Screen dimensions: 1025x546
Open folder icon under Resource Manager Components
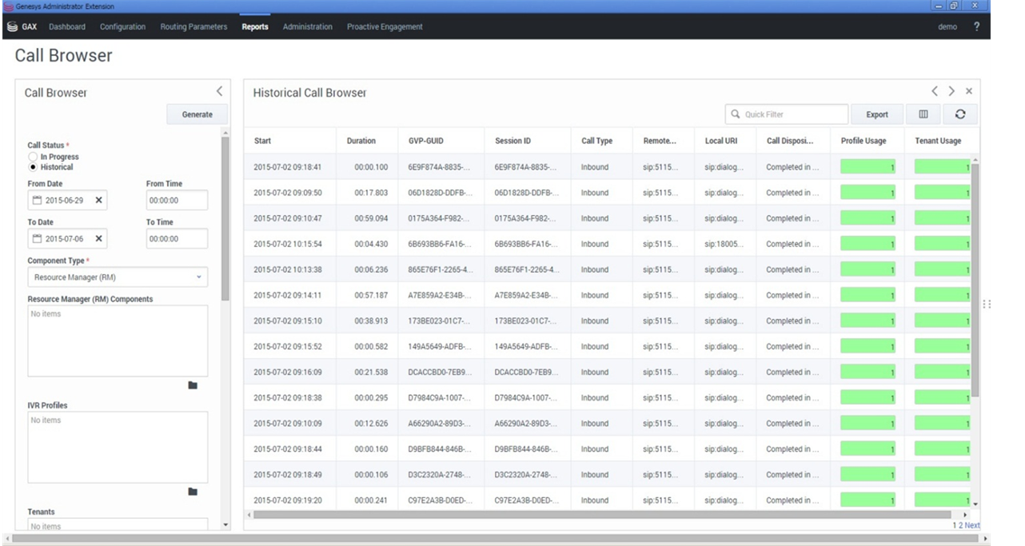[x=193, y=385]
